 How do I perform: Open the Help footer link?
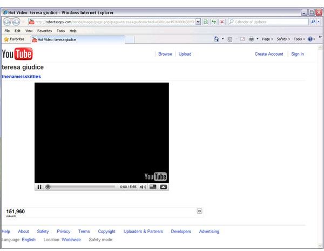tap(5, 232)
